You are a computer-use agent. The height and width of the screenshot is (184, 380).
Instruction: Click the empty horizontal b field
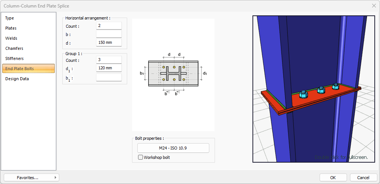coord(109,34)
